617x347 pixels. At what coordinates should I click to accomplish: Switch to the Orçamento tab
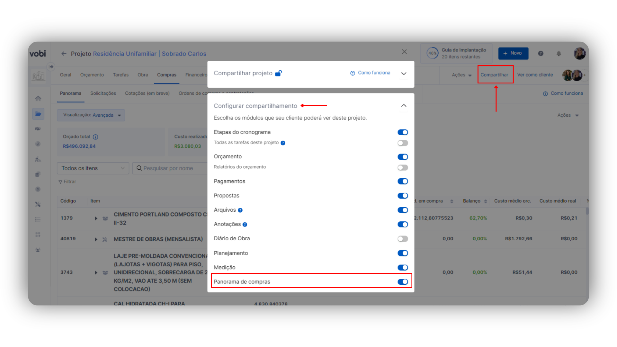pyautogui.click(x=92, y=75)
